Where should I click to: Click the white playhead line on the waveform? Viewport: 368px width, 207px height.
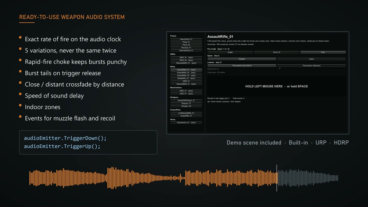(x=277, y=178)
